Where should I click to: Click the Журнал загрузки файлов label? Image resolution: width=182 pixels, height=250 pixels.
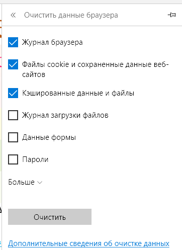click(65, 115)
